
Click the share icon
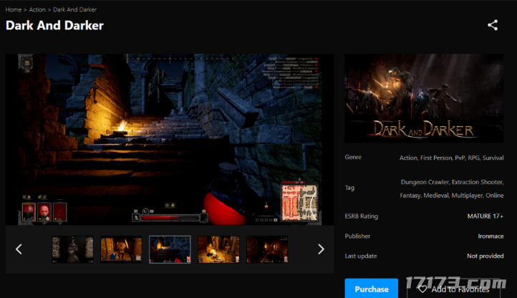click(493, 25)
